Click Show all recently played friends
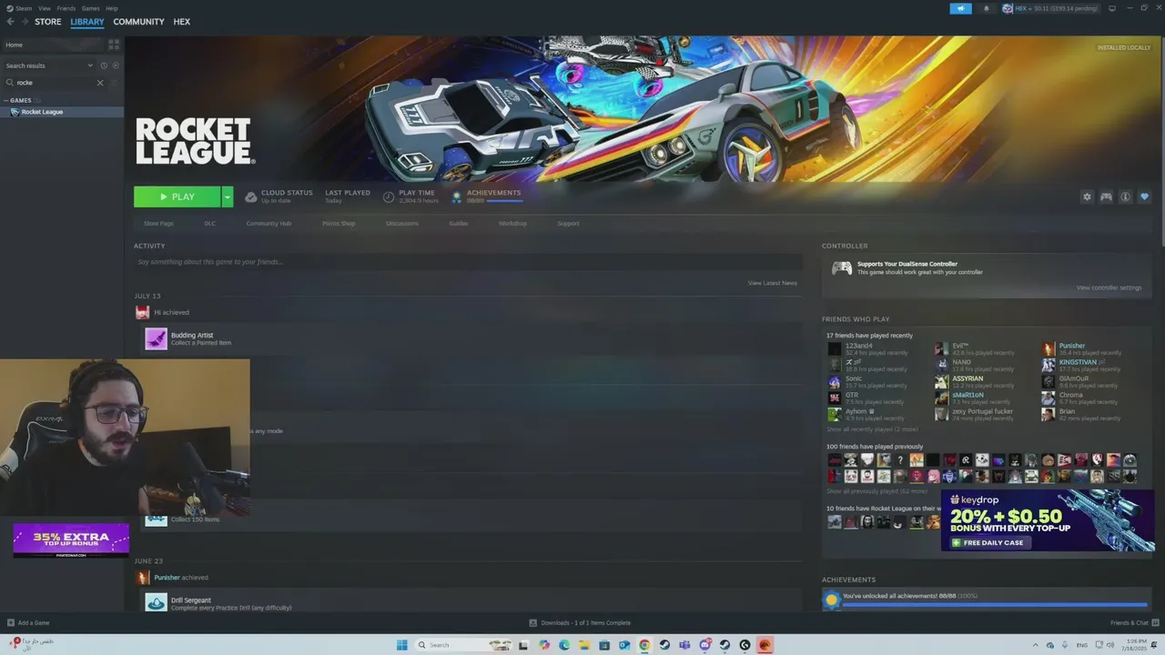Image resolution: width=1165 pixels, height=655 pixels. (872, 428)
